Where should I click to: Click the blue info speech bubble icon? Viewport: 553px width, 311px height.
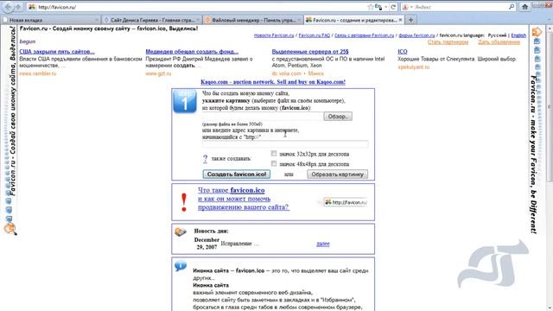point(181,266)
